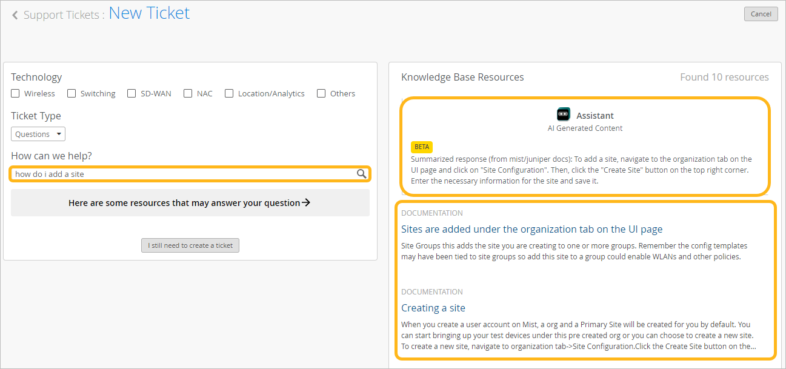786x369 pixels.
Task: Click the Cancel button
Action: coord(761,13)
